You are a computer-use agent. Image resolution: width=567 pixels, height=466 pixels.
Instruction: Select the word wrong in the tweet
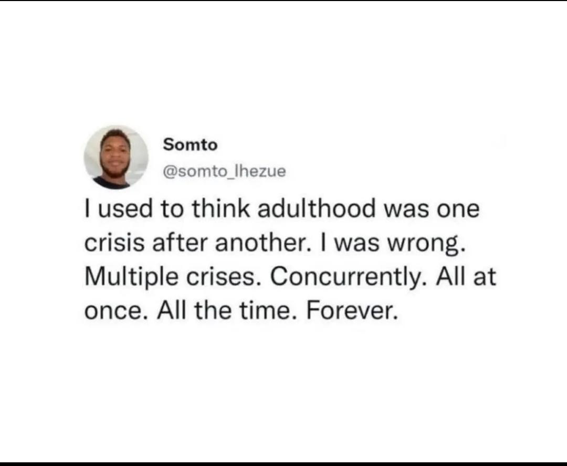(x=424, y=243)
